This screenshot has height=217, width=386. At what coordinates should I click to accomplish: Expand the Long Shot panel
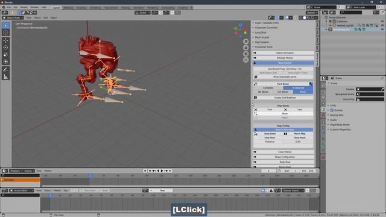tap(261, 33)
